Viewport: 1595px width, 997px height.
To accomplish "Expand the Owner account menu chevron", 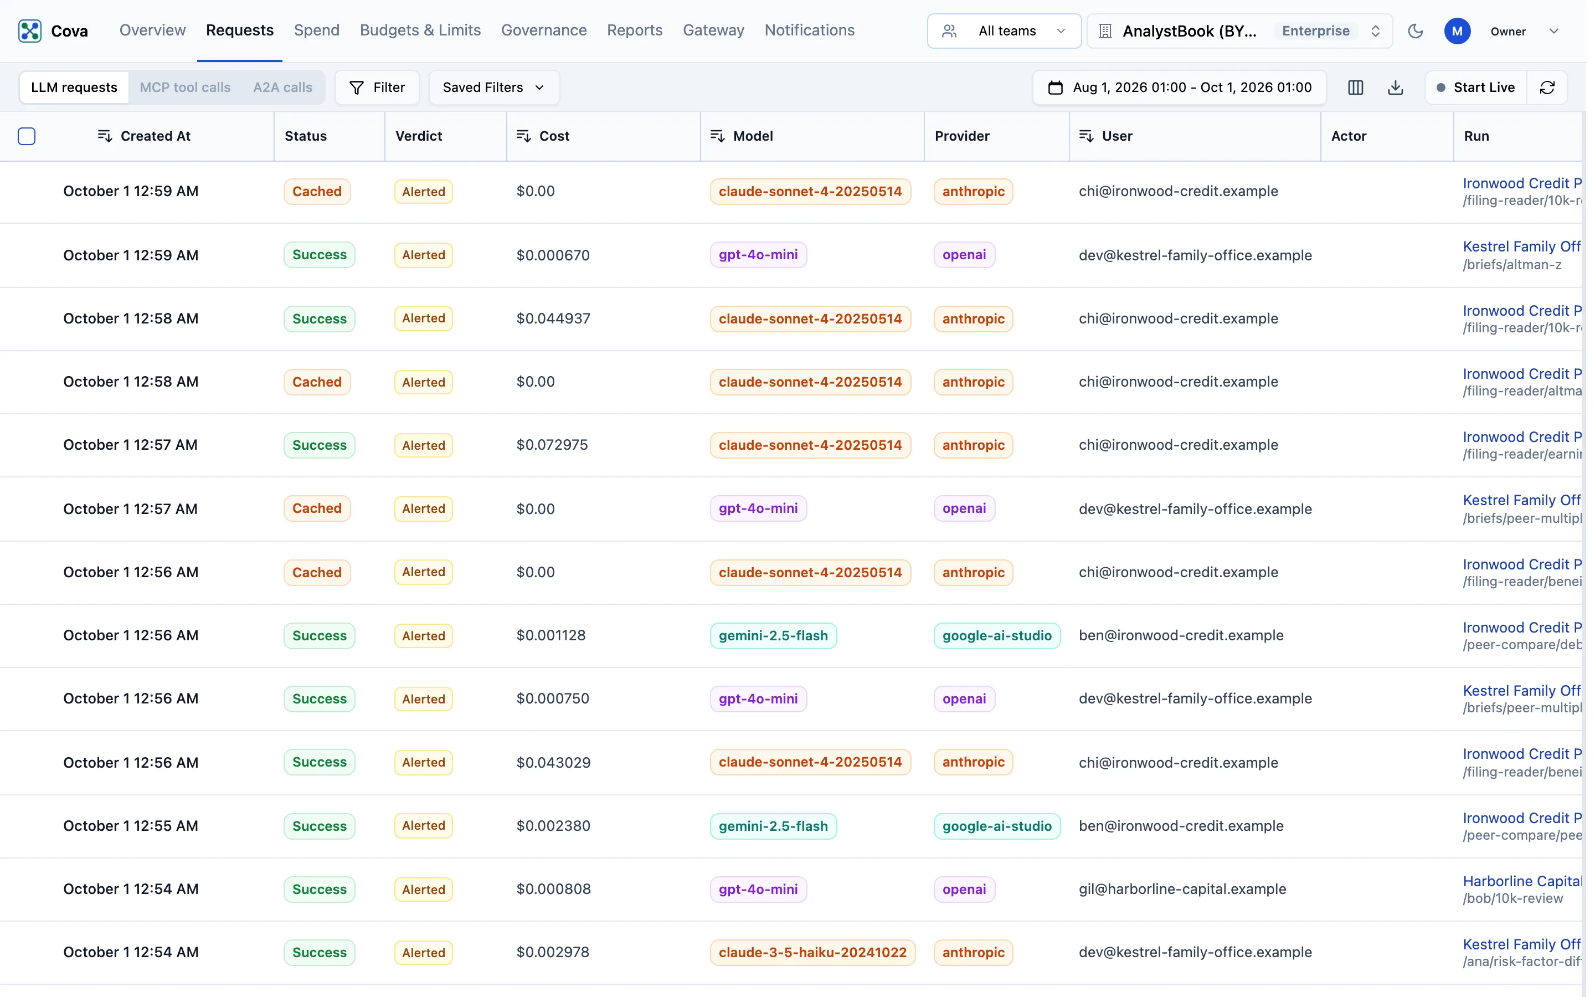I will [x=1553, y=31].
